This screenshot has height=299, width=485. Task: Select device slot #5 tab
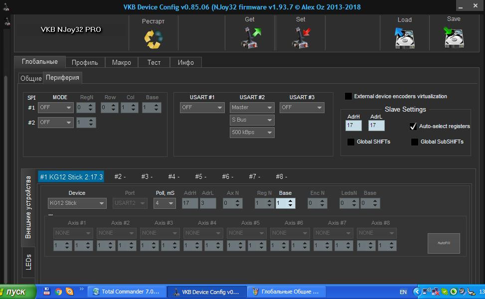tap(200, 176)
